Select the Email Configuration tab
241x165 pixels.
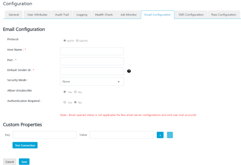tap(158, 15)
